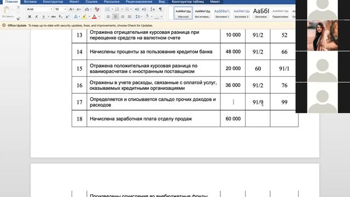The image size is (350, 197).
Task: Toggle italic (К) formatting
Action: [37, 16]
